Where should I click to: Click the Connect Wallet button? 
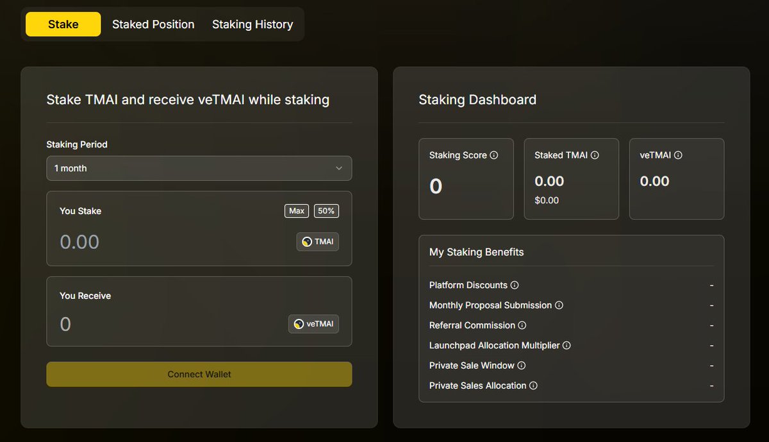tap(199, 374)
